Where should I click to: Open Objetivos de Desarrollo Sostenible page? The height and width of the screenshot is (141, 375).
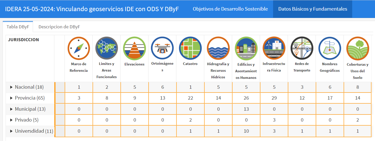pos(230,9)
